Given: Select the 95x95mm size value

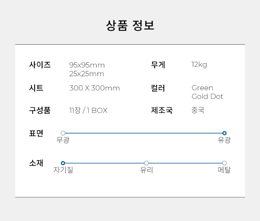Looking at the screenshot, I should 87,65.
